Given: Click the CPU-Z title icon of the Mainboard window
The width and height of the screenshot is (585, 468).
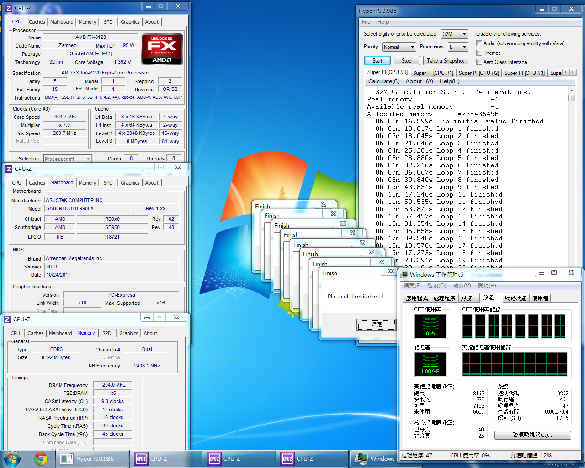Looking at the screenshot, I should tap(8, 169).
